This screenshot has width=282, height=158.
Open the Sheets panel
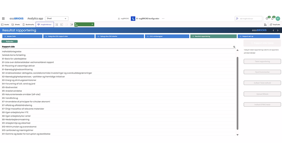pyautogui.click(x=16, y=25)
